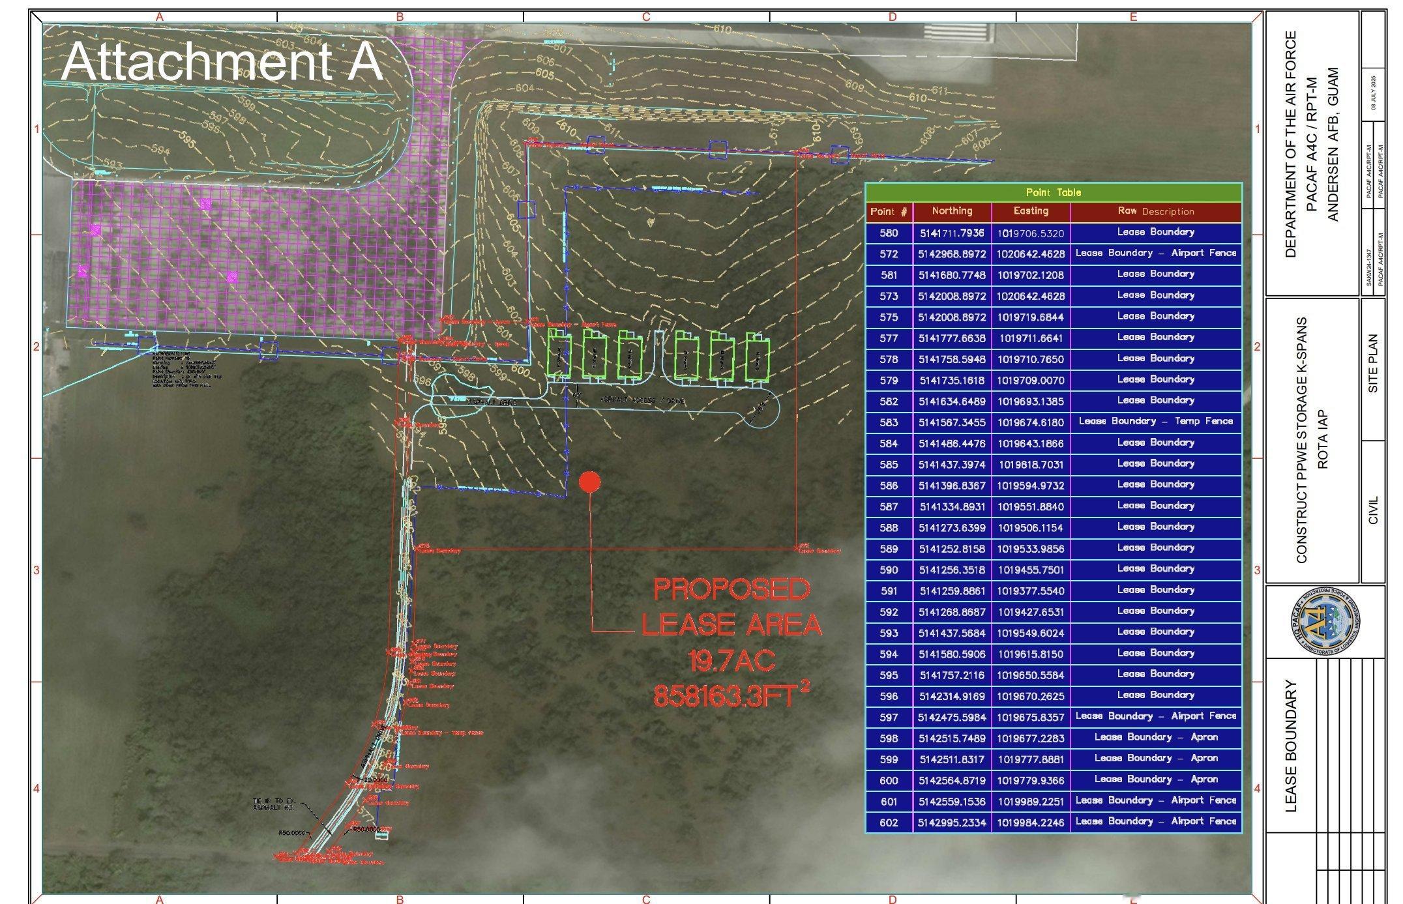Select point 583 Temp Fence row
Viewport: 1403px width, 904px height.
point(1053,422)
